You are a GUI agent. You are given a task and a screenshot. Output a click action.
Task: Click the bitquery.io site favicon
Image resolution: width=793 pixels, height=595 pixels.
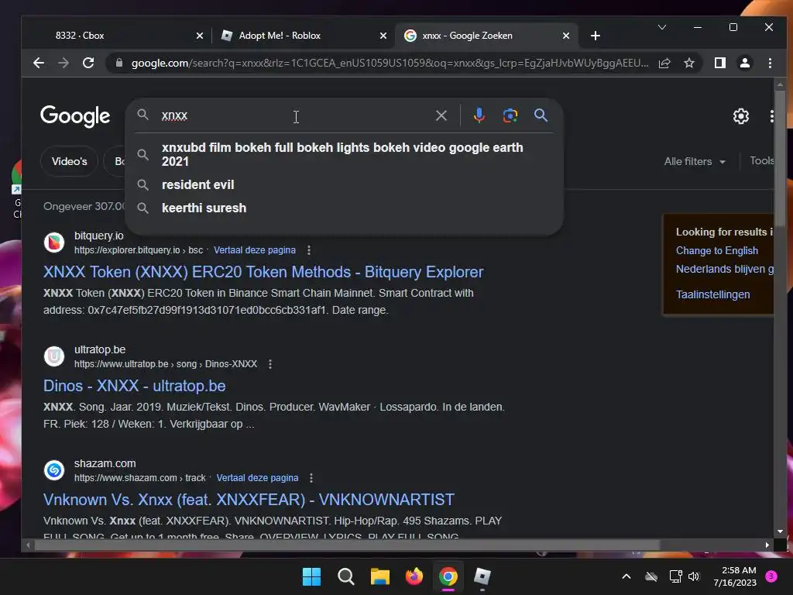[54, 242]
